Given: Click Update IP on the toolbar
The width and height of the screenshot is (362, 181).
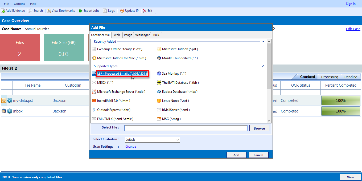Looking at the screenshot, I should click(x=129, y=11).
